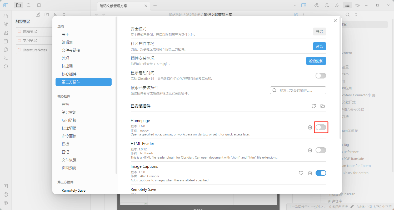Click the 搜索已安装的插件 search field

(298, 90)
